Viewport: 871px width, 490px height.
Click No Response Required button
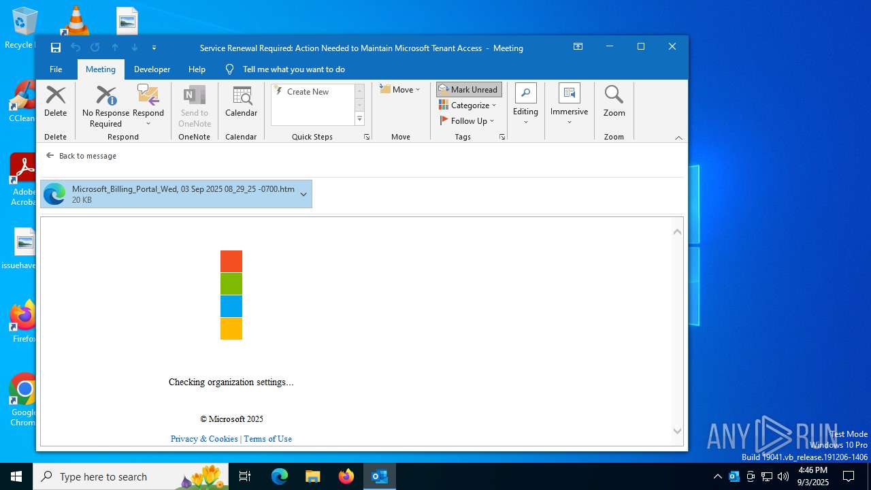105,106
